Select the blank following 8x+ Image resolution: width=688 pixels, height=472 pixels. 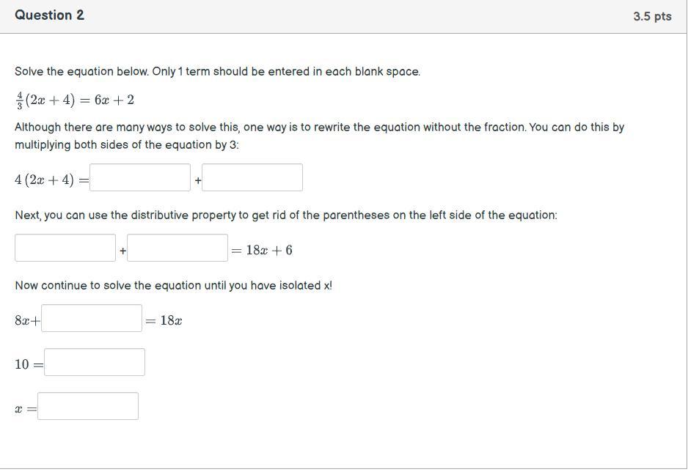[92, 318]
